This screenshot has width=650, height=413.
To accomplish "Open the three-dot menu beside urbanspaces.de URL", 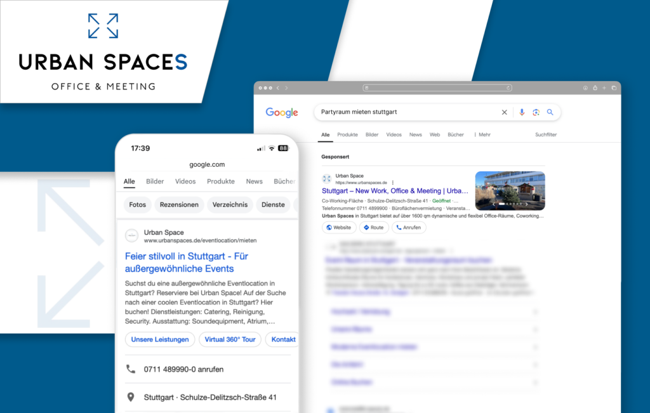I will [x=393, y=183].
